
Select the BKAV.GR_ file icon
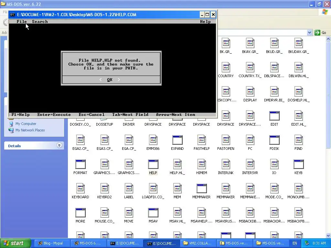250,43
